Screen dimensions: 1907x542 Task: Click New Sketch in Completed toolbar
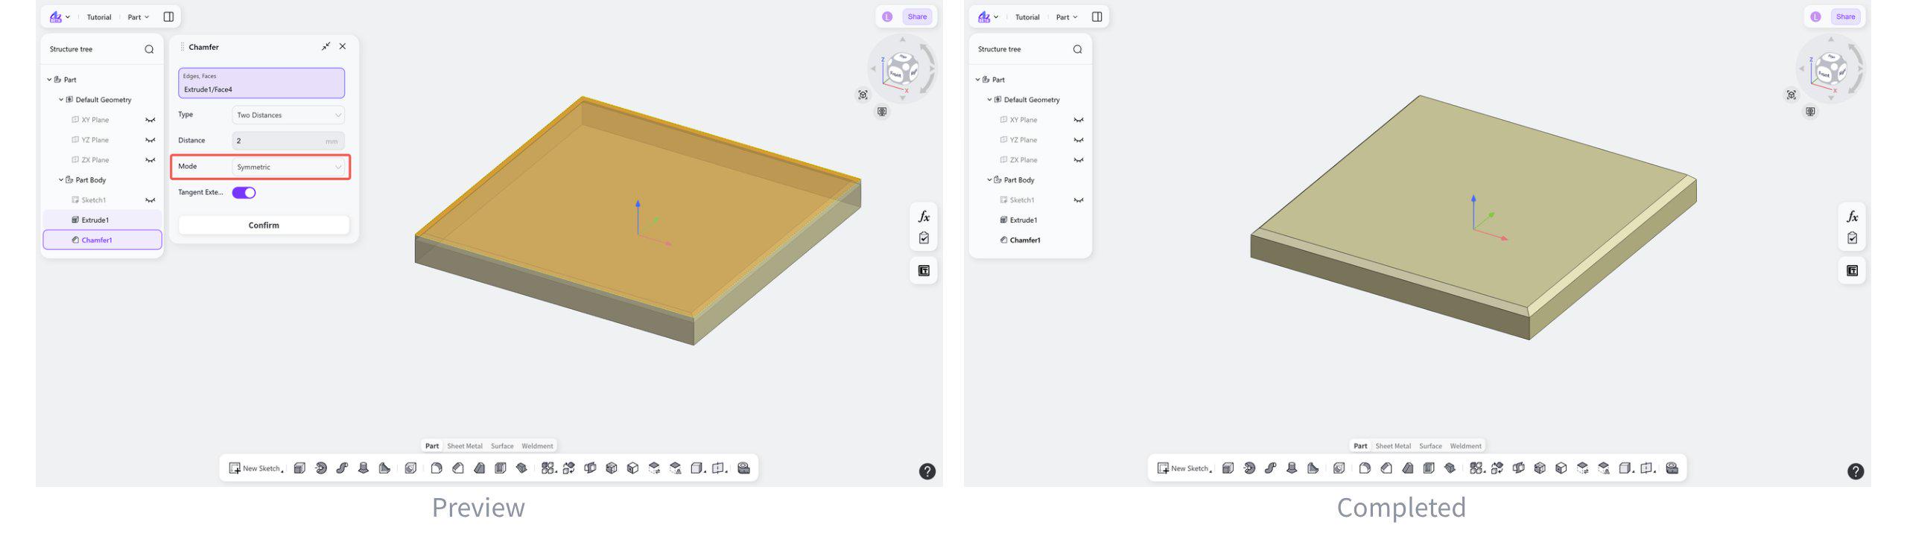[x=1184, y=468]
